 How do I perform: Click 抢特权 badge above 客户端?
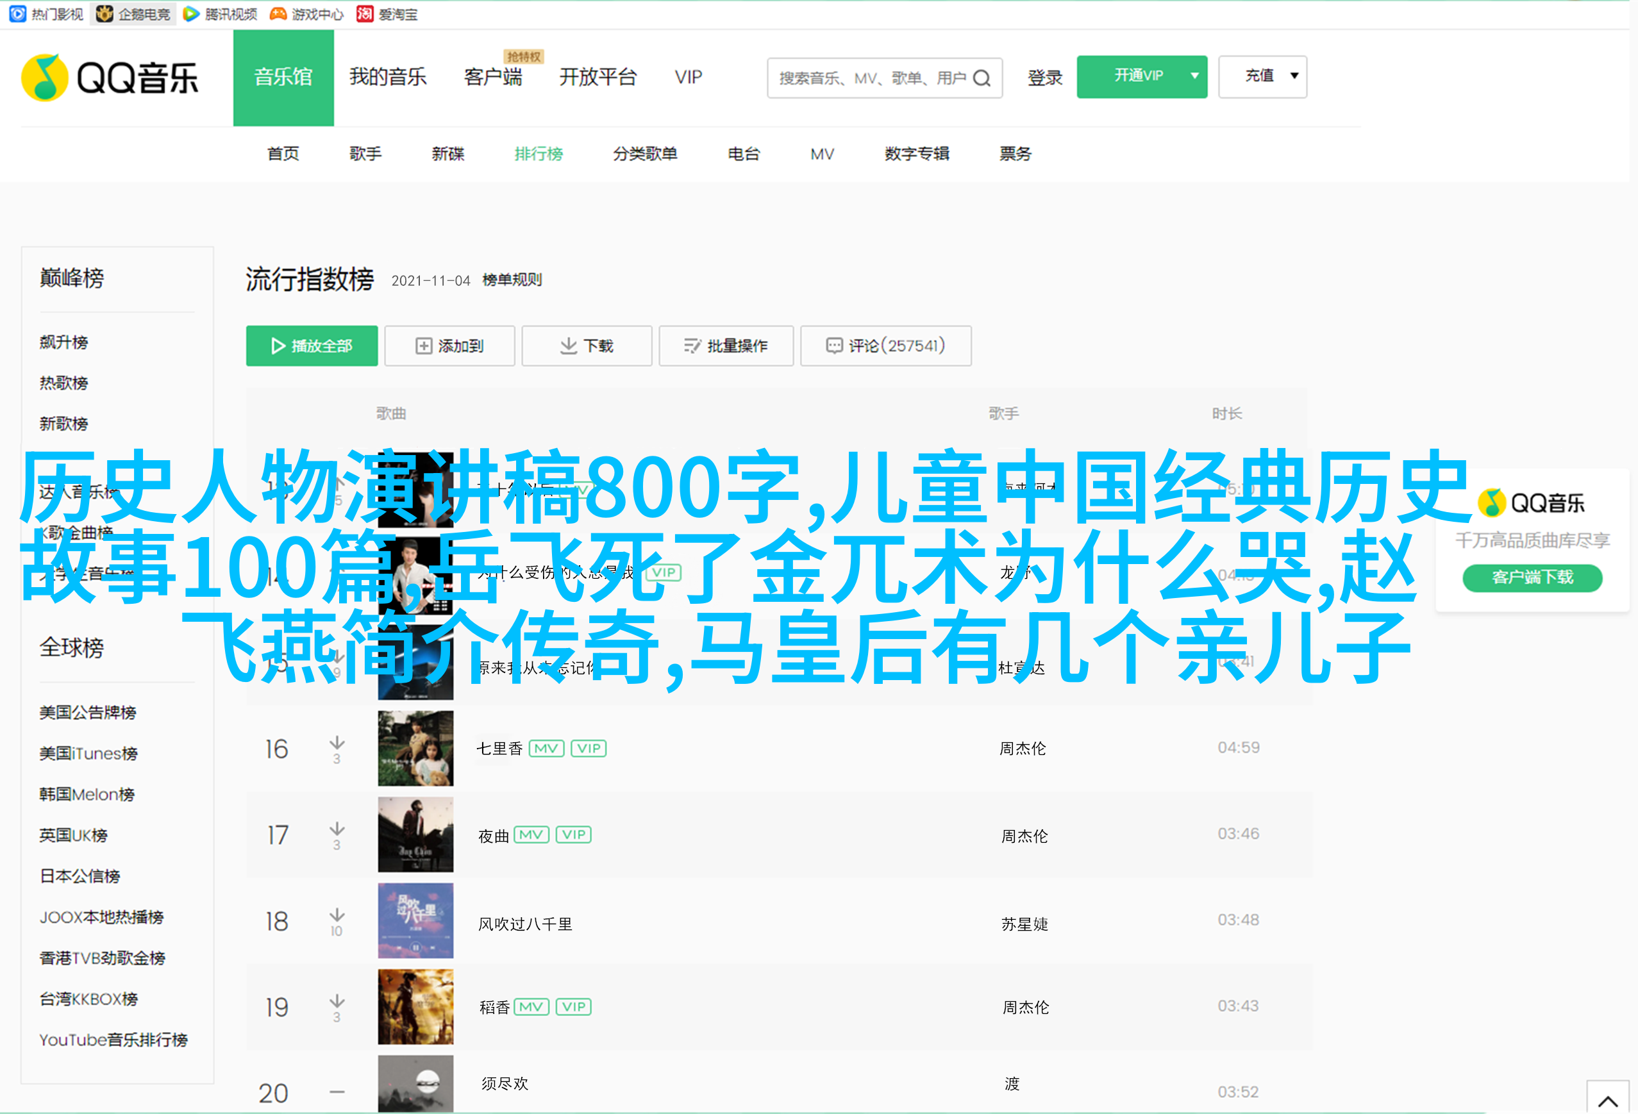[524, 56]
